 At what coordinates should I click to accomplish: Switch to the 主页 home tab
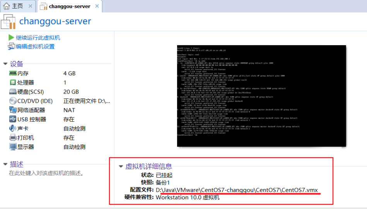(x=18, y=6)
